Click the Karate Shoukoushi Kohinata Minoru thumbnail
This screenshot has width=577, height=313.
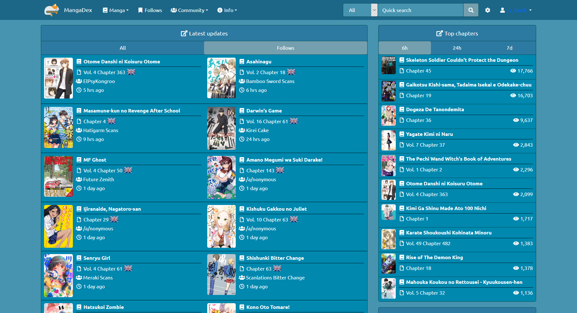click(x=388, y=239)
